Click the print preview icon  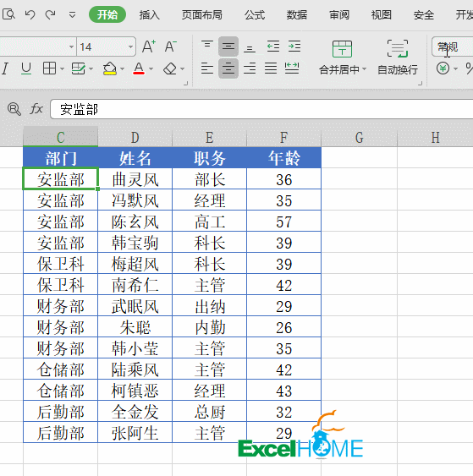pyautogui.click(x=8, y=14)
